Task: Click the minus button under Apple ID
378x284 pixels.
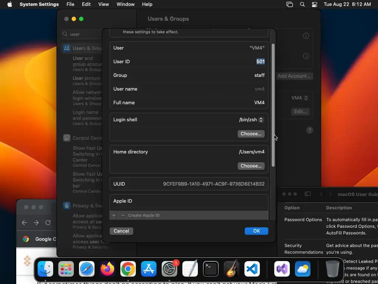Action: tap(123, 215)
